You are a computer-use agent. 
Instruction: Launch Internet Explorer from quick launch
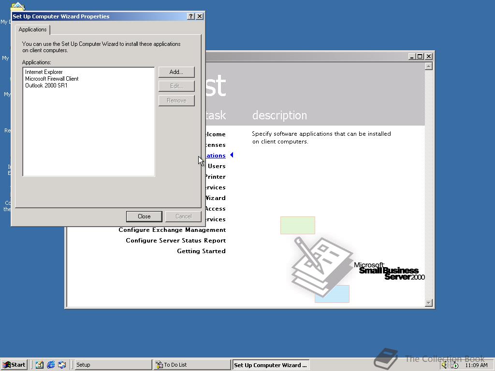51,365
